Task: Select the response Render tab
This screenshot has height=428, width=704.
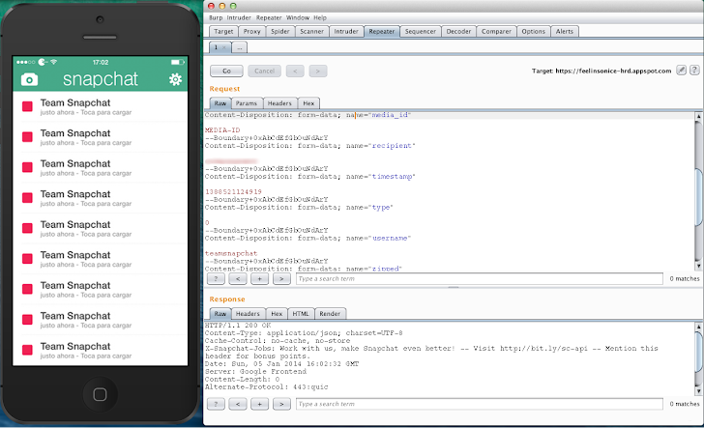Action: [330, 314]
